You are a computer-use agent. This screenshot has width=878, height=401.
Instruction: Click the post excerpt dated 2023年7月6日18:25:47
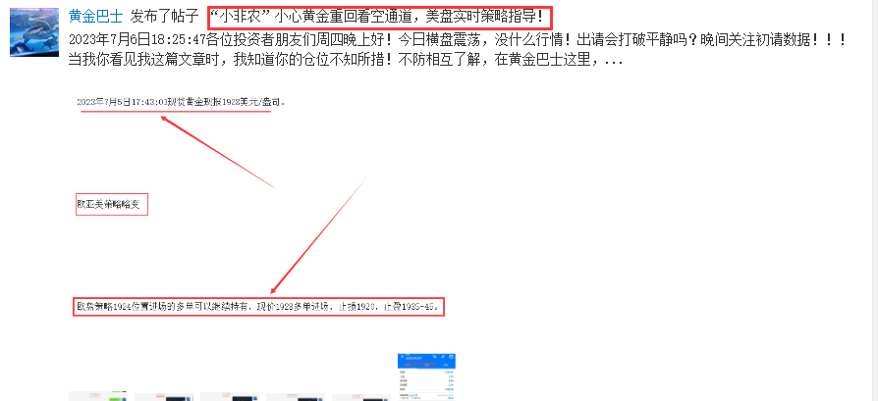click(x=457, y=40)
